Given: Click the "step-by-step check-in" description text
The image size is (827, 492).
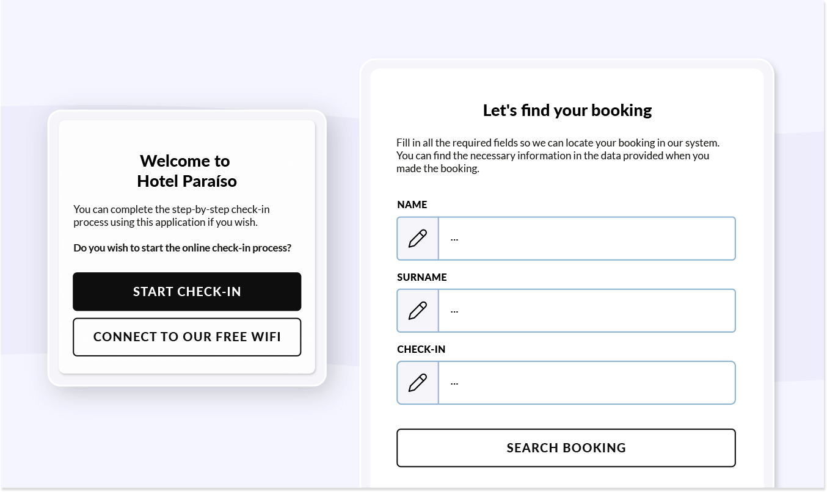Looking at the screenshot, I should coord(172,215).
